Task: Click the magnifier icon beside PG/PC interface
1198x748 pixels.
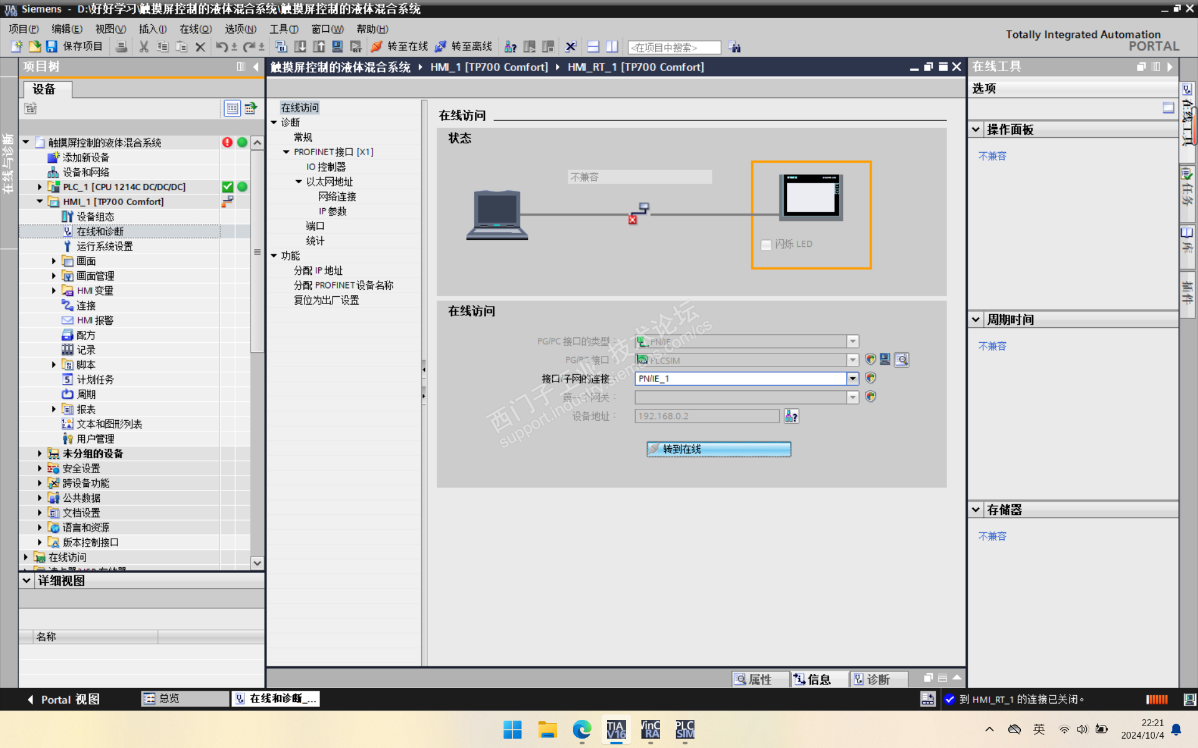Action: (902, 360)
